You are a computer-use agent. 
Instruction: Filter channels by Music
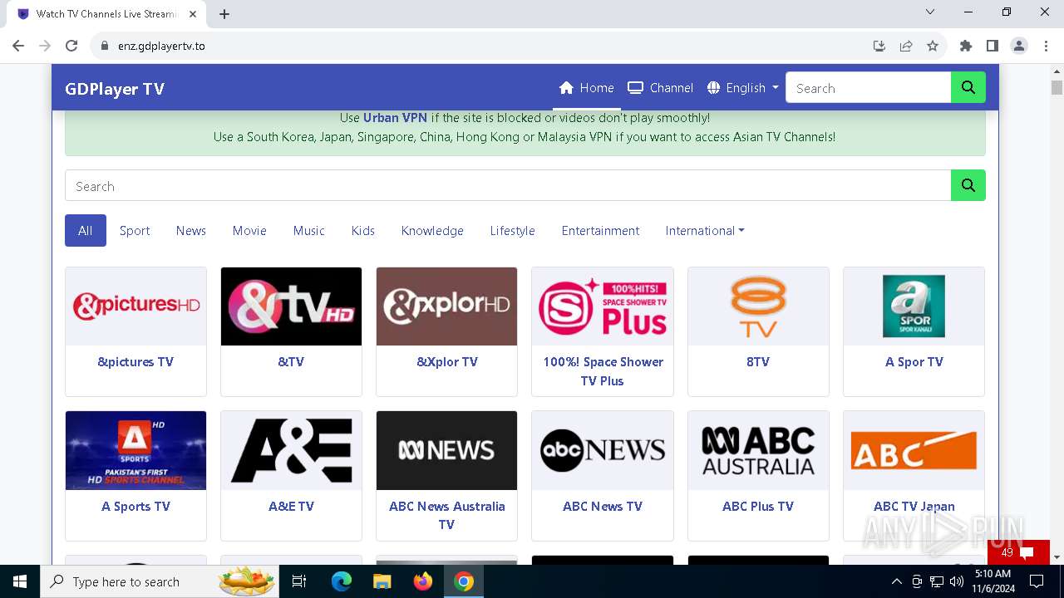coord(308,230)
